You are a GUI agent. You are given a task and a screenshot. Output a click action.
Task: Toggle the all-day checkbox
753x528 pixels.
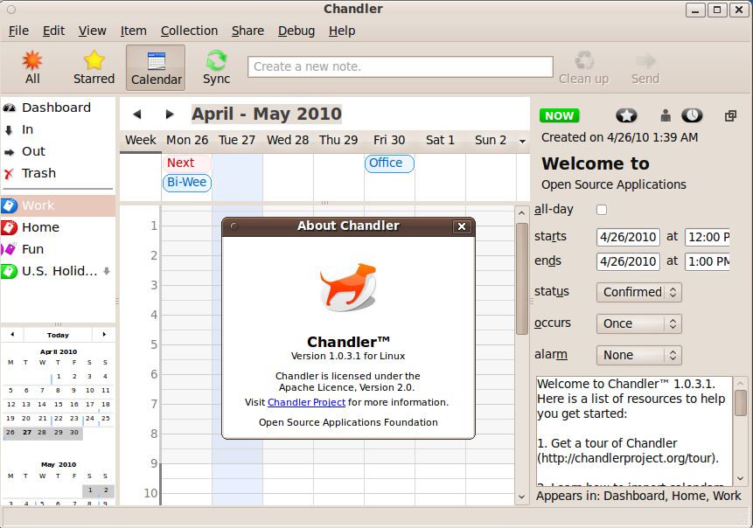[x=601, y=210]
